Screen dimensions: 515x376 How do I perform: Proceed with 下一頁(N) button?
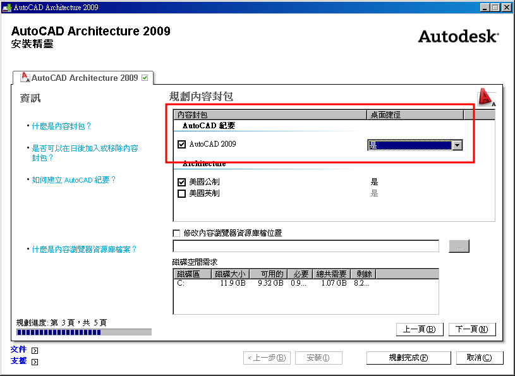pos(472,329)
